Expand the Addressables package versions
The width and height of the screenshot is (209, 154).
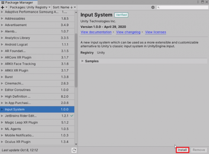2,18
